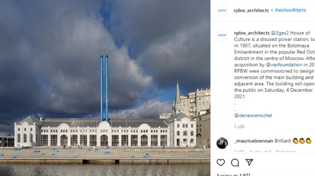Image resolution: width=315 pixels, height=176 pixels.
Task: Open likes count below action icons
Action: point(234,175)
